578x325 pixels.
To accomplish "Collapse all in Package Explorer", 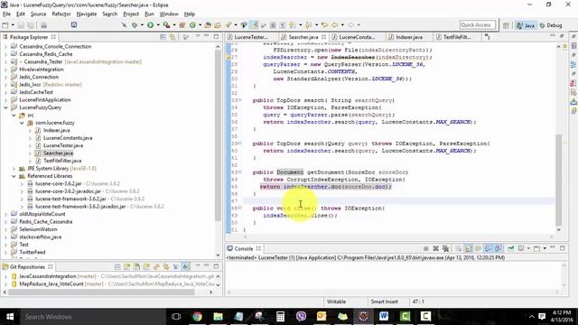I will pyautogui.click(x=163, y=37).
